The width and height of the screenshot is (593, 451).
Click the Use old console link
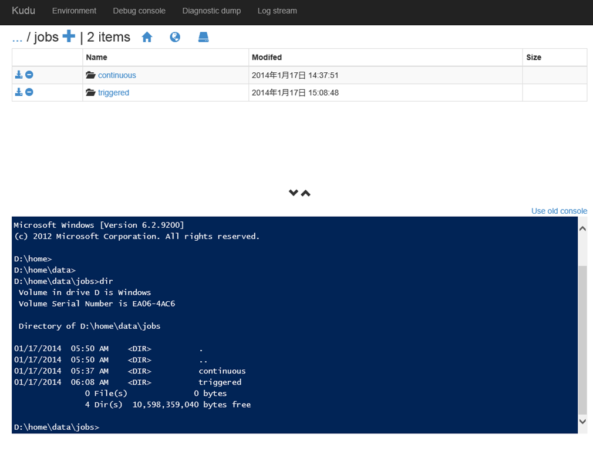point(559,211)
